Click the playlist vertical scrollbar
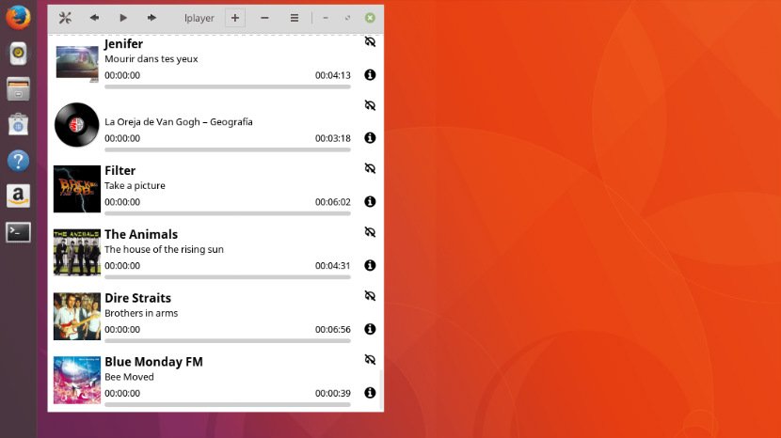 (381, 391)
